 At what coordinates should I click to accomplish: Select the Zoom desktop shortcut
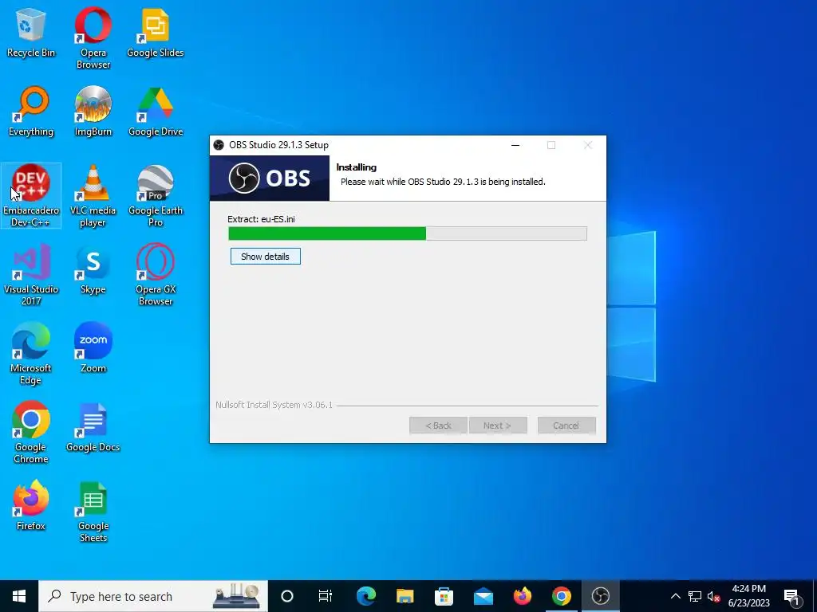click(x=93, y=347)
